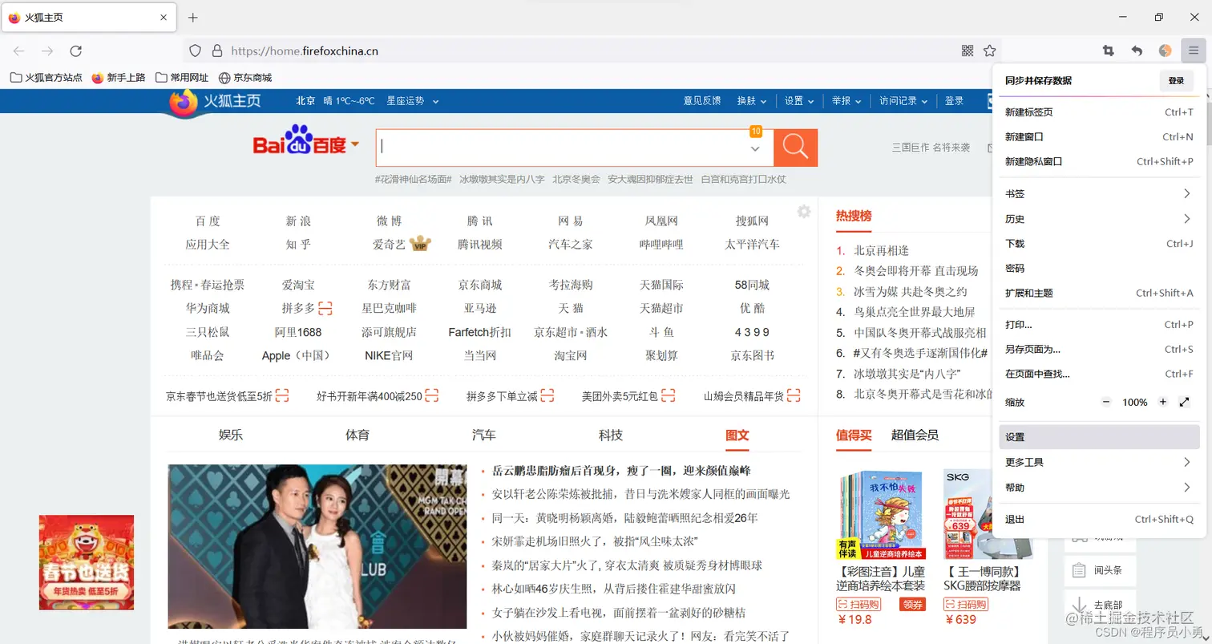The width and height of the screenshot is (1212, 644).
Task: Open 新手上路 bookmark
Action: click(x=119, y=78)
